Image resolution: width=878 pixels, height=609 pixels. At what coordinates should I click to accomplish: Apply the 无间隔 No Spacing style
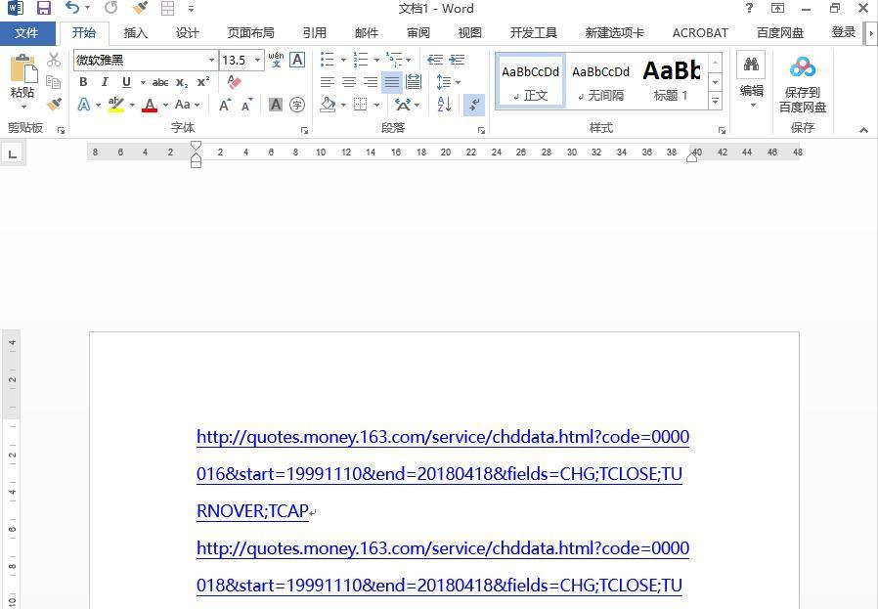601,81
